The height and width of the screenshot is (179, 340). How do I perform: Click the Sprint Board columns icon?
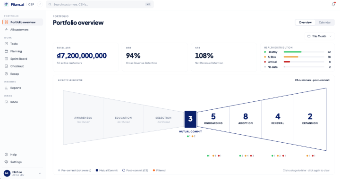tap(6, 59)
